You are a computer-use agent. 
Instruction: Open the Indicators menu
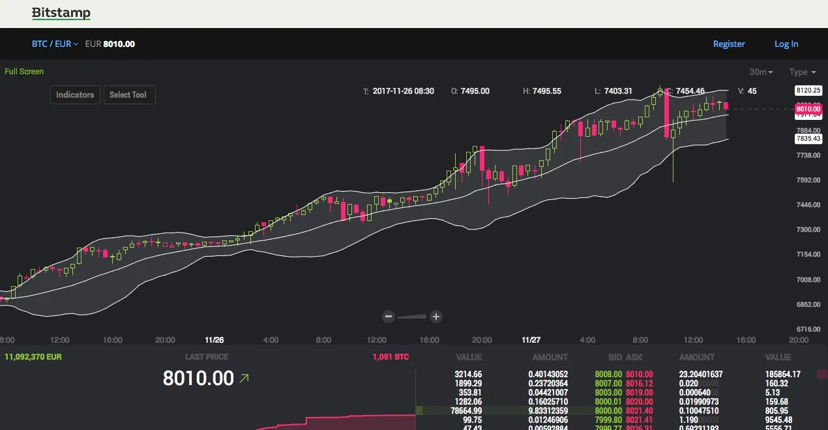[x=75, y=95]
